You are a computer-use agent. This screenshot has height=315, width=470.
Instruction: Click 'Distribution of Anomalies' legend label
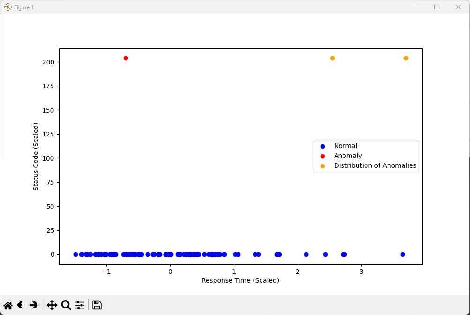click(375, 165)
